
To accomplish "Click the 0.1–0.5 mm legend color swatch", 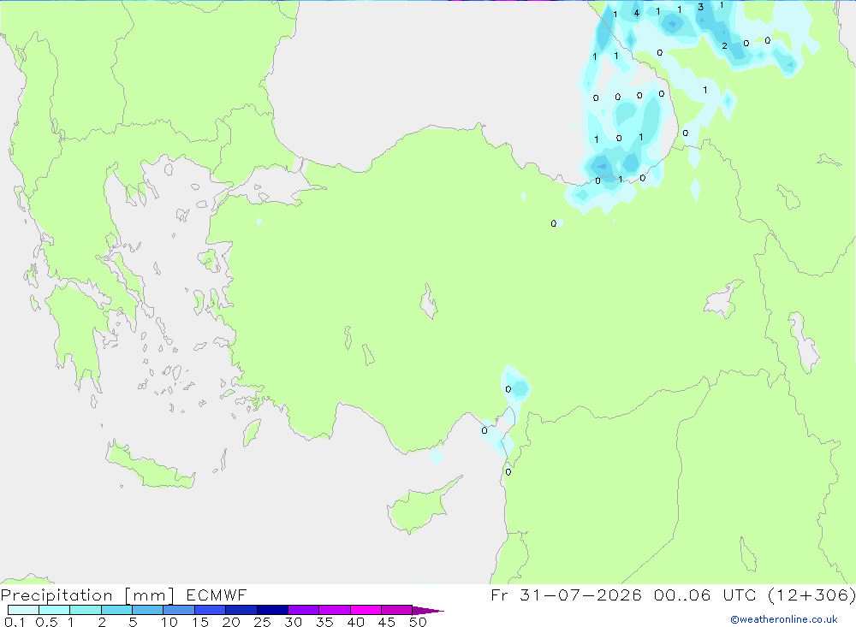I will tap(23, 610).
